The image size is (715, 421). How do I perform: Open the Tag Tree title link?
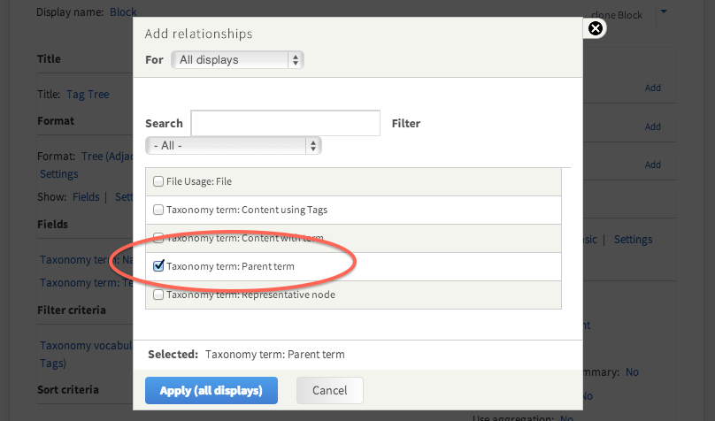pyautogui.click(x=87, y=94)
